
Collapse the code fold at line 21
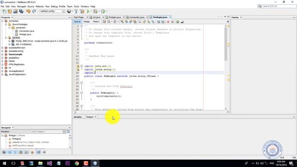[x=82, y=93]
